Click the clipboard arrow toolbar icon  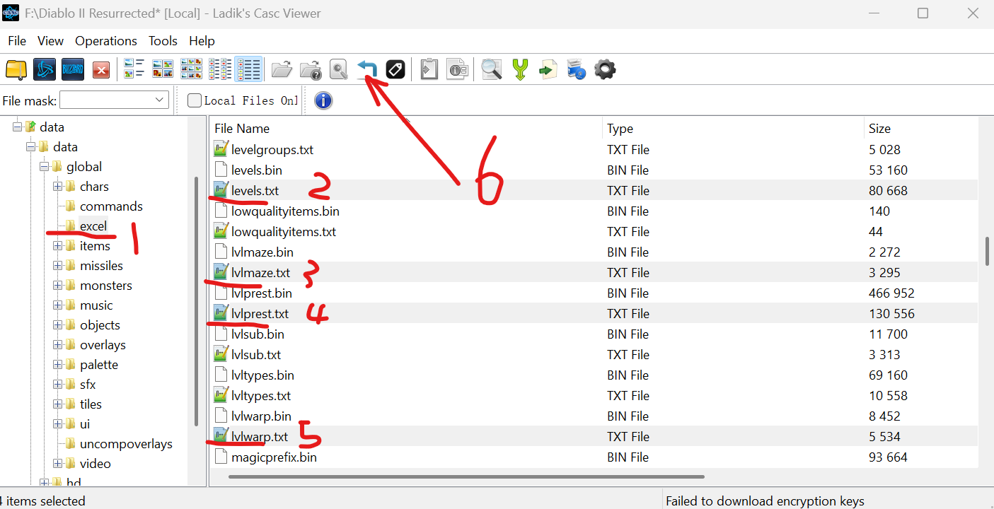click(x=429, y=69)
